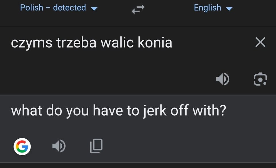Expand arrow beside "Polish – detected"
The image size is (276, 168).
(94, 8)
